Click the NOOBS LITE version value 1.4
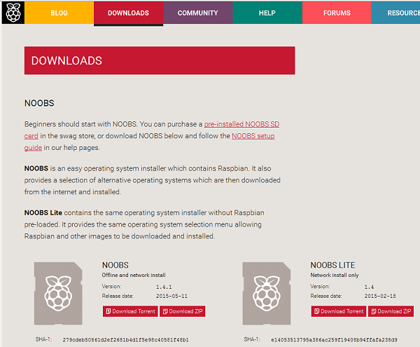420x347 pixels. (x=369, y=287)
